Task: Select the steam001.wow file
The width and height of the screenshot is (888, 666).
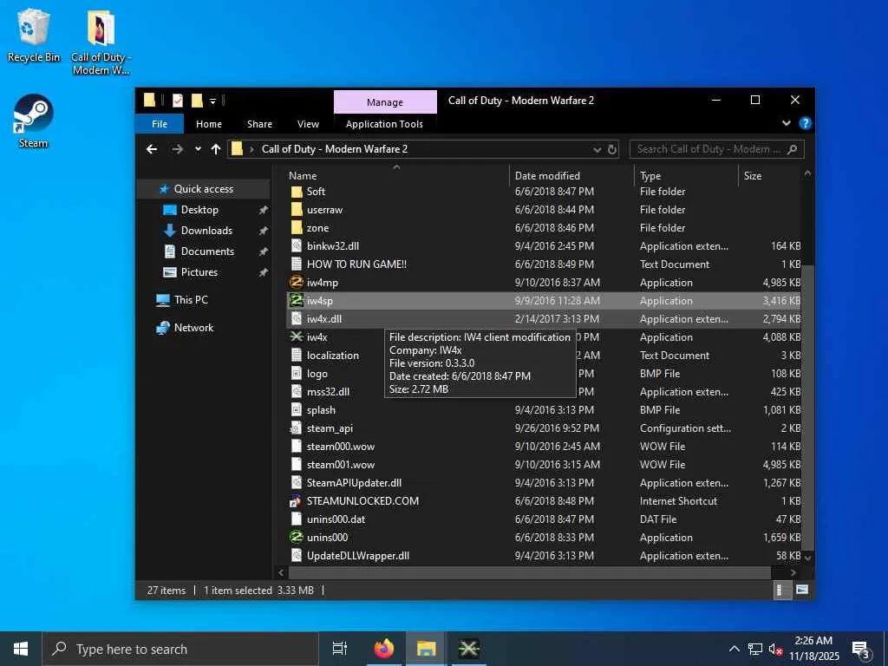Action: pos(340,465)
